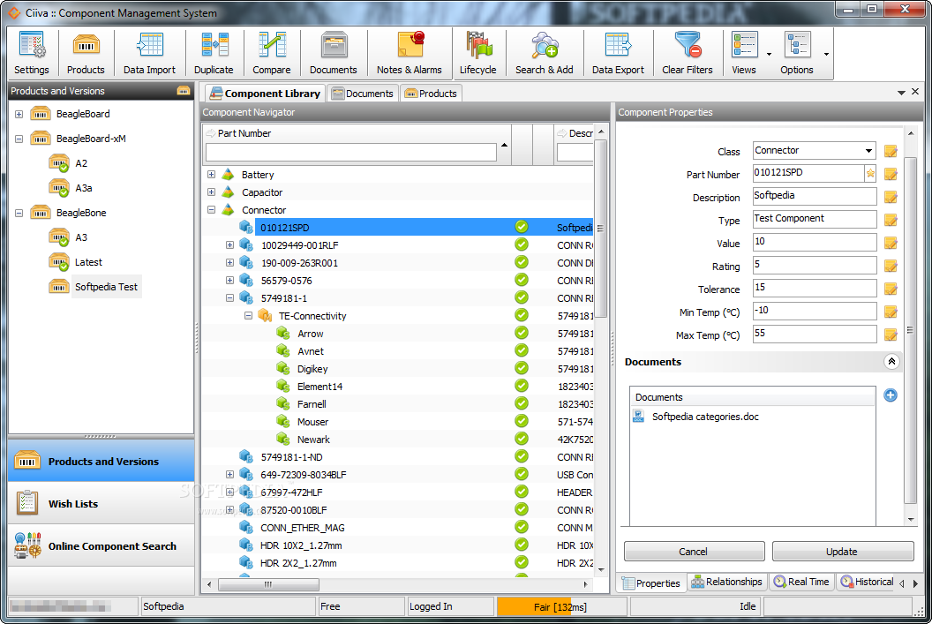932x624 pixels.
Task: Collapse the TE-Connectivity node
Action: tap(249, 316)
